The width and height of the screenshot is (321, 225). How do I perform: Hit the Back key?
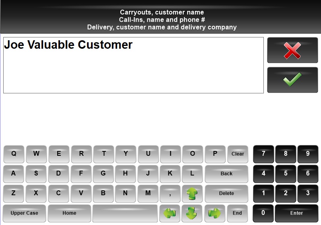[226, 173]
